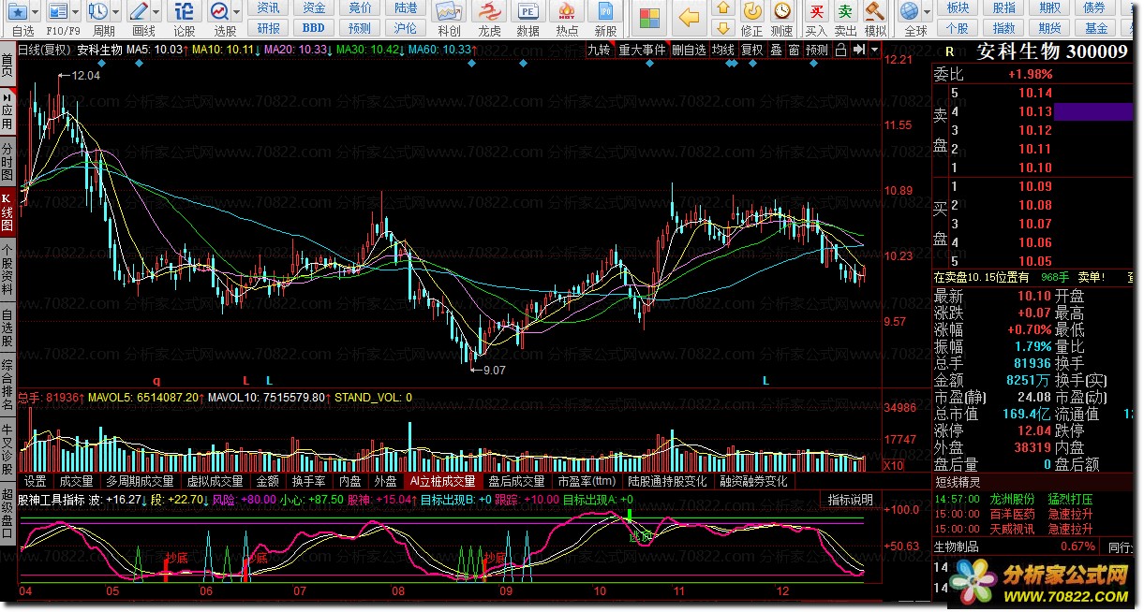1144x612 pixels.
Task: Click the 资讯 toolbar button
Action: click(x=269, y=7)
